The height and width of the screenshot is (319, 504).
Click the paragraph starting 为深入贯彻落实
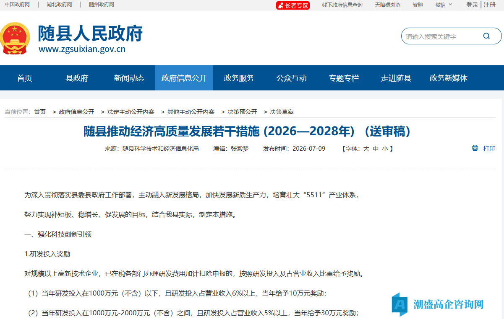click(192, 195)
